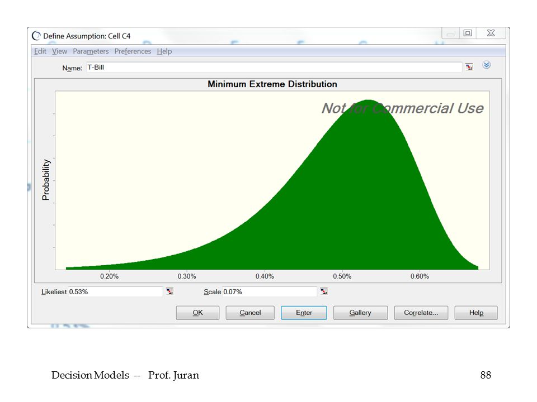Image resolution: width=537 pixels, height=402 pixels.
Task: Click the Scale field showing 0.07%
Action: (x=270, y=291)
